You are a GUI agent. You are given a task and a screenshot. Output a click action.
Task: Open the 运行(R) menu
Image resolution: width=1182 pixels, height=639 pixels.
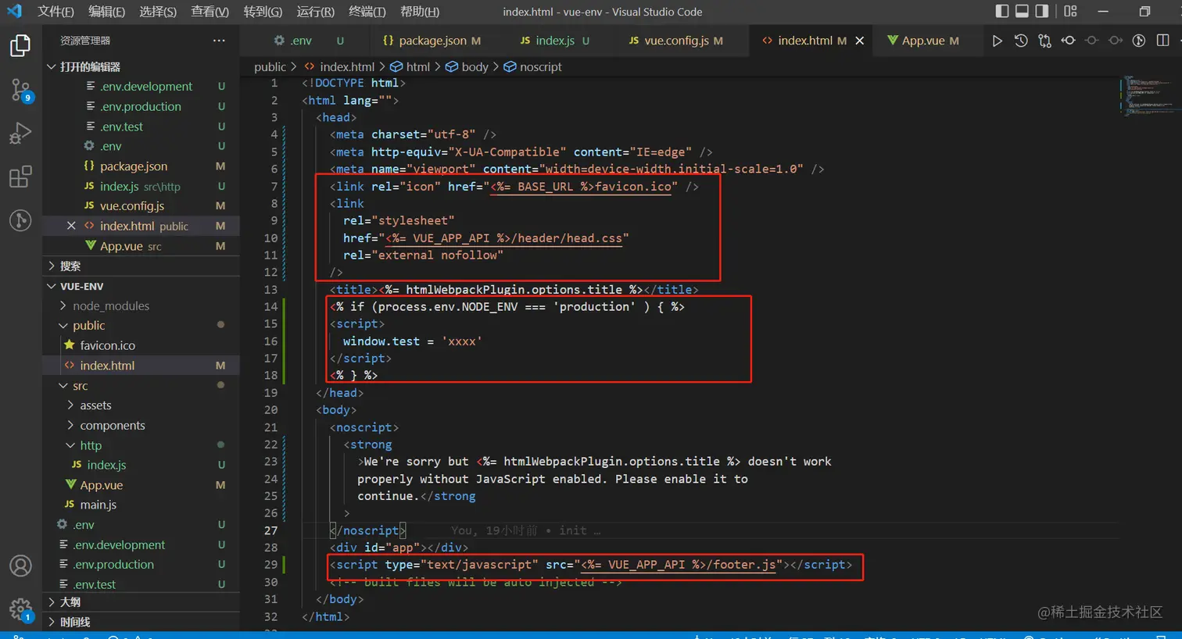pos(315,12)
